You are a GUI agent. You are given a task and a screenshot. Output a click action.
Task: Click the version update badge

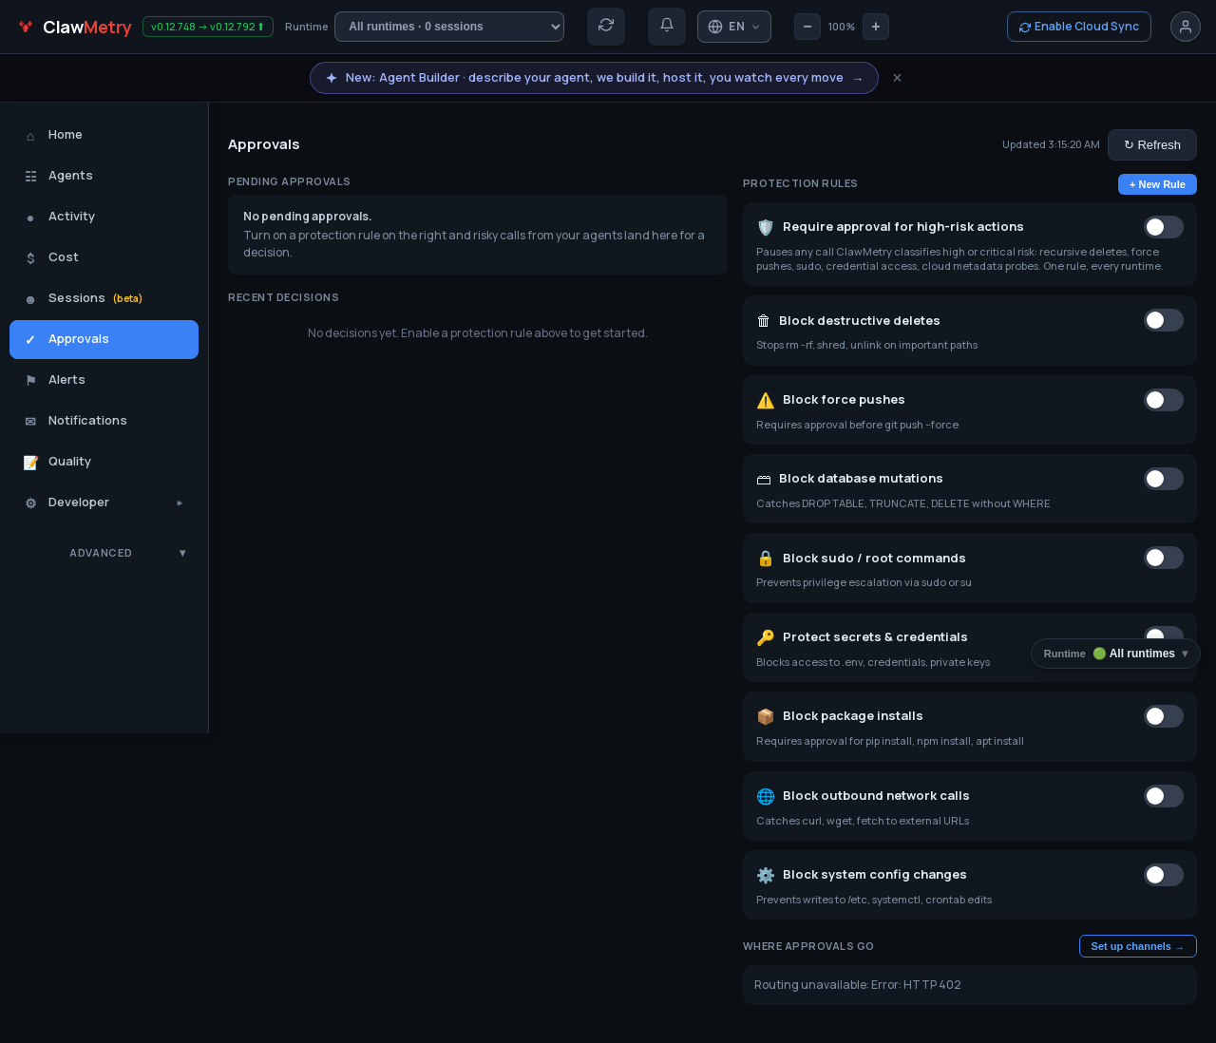208,27
